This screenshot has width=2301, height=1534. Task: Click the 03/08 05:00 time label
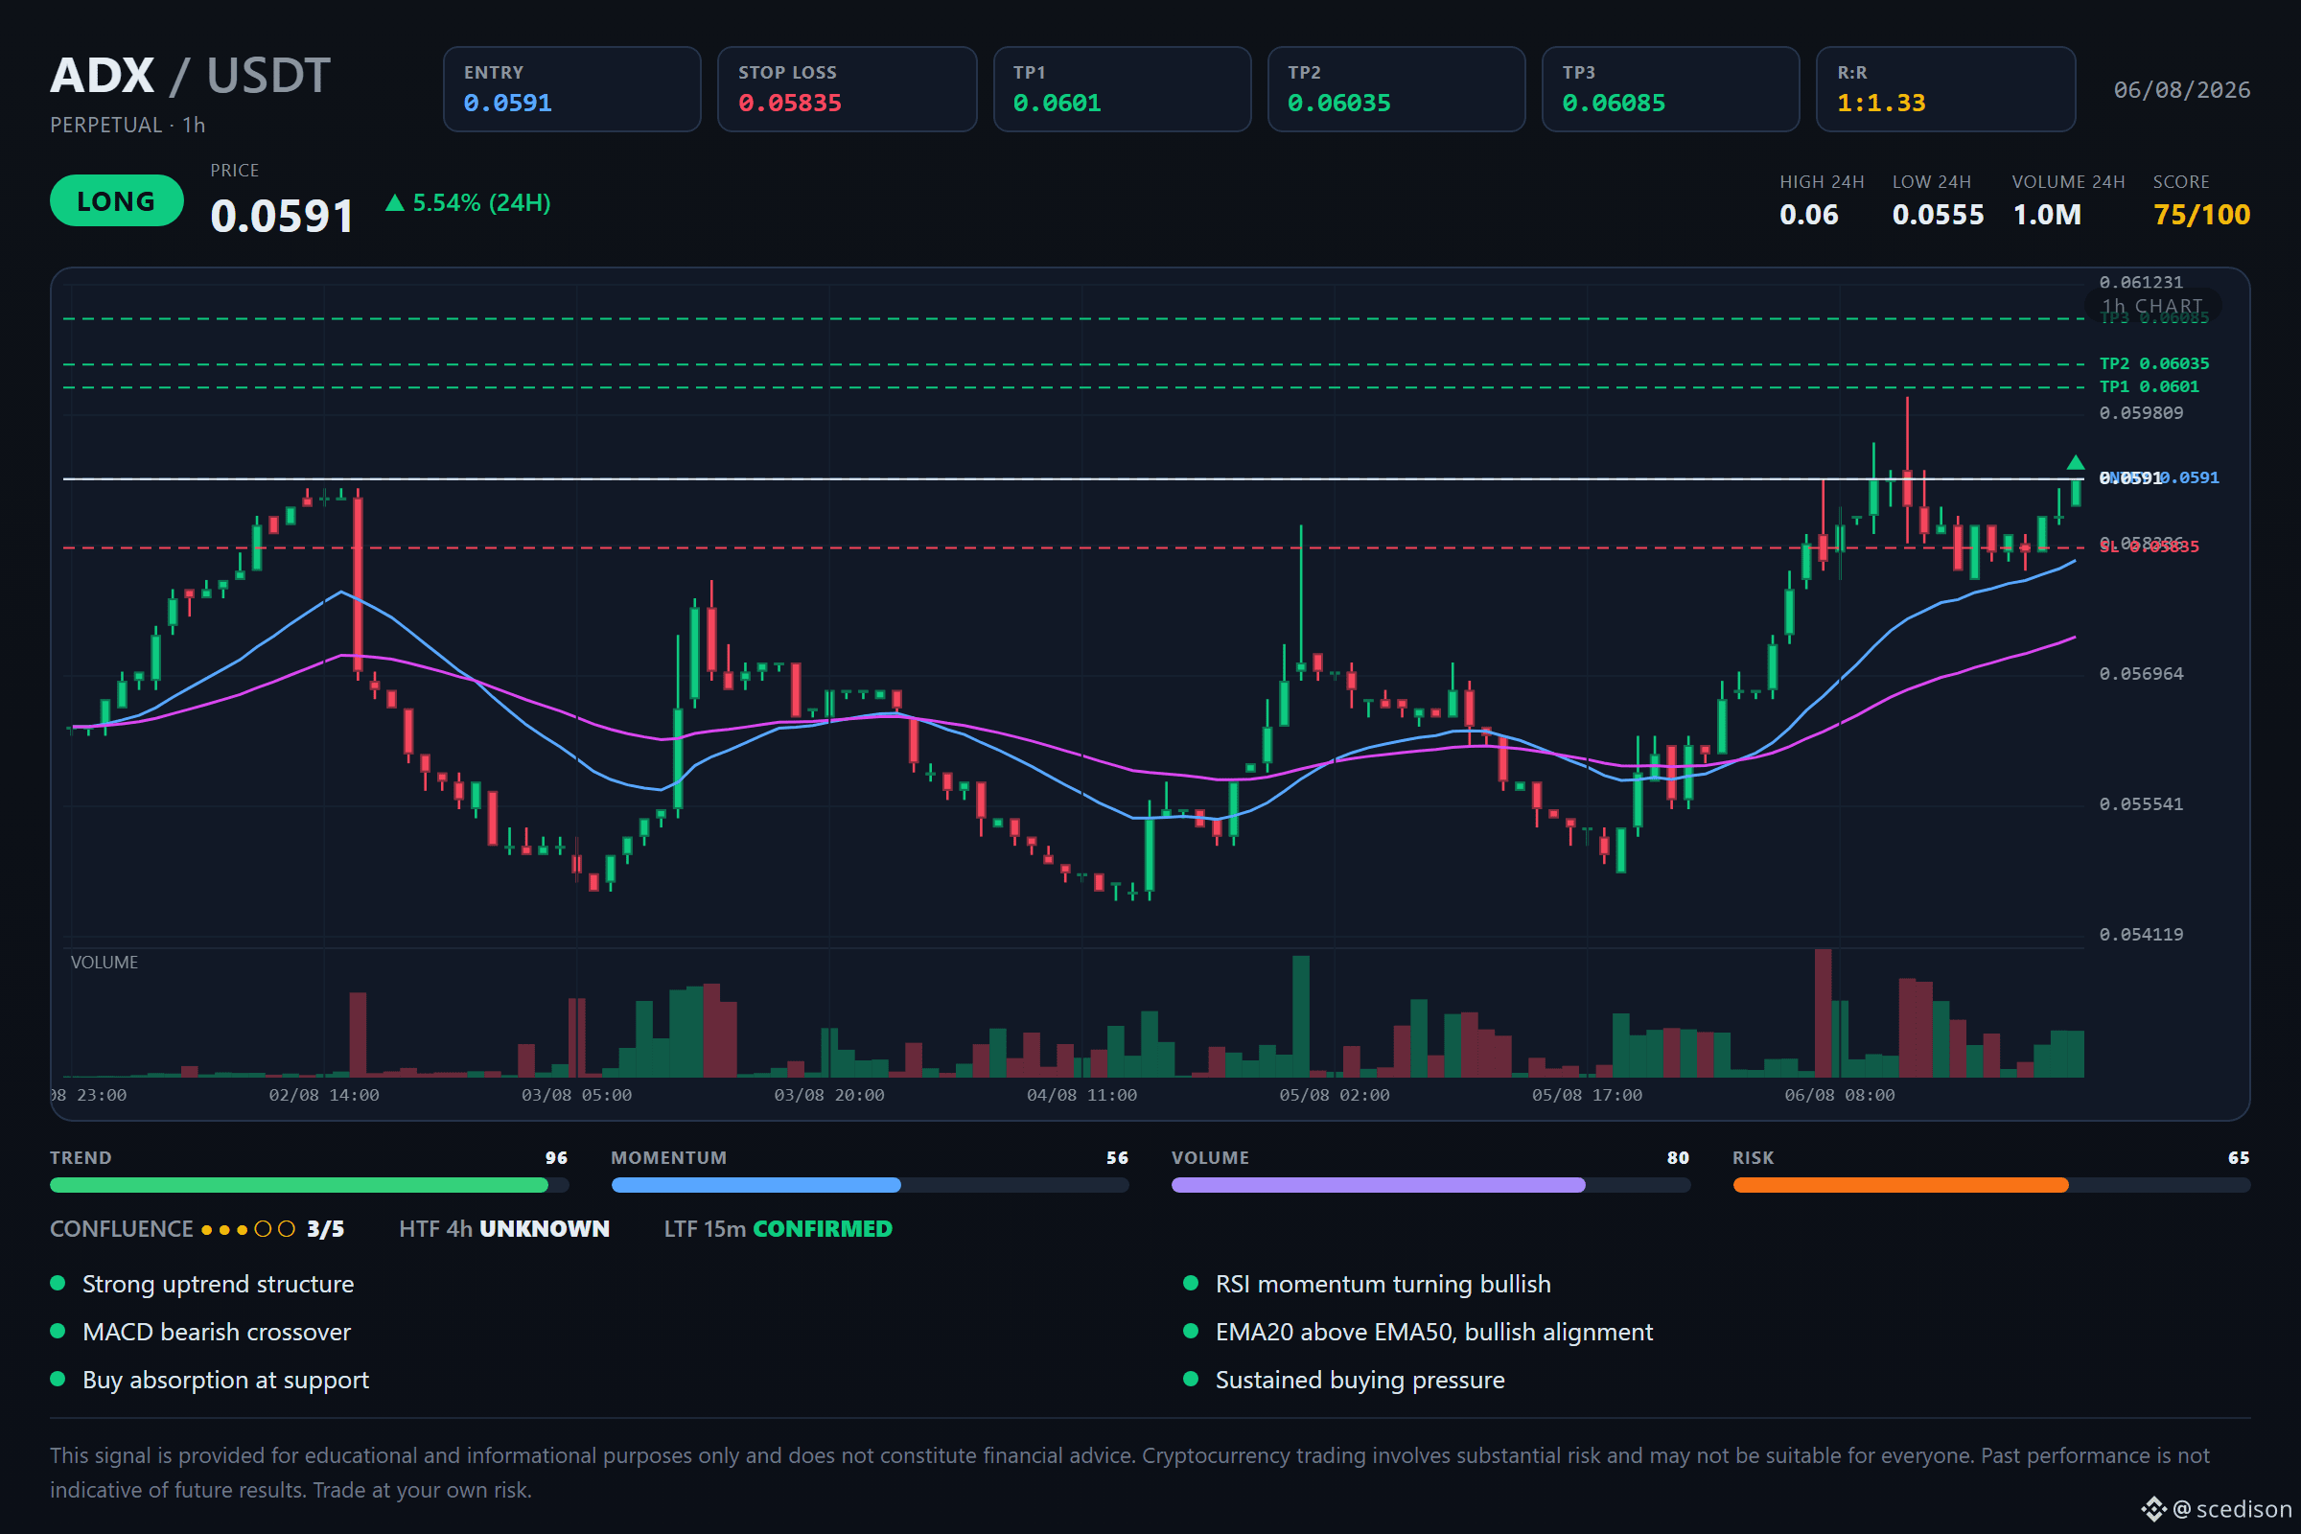576,1095
